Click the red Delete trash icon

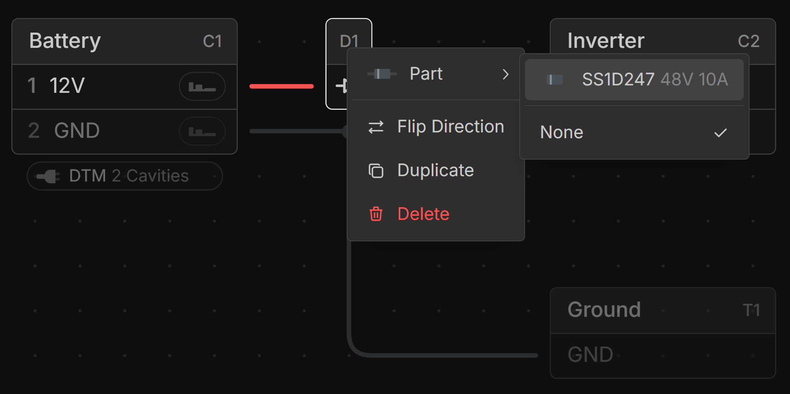click(376, 214)
